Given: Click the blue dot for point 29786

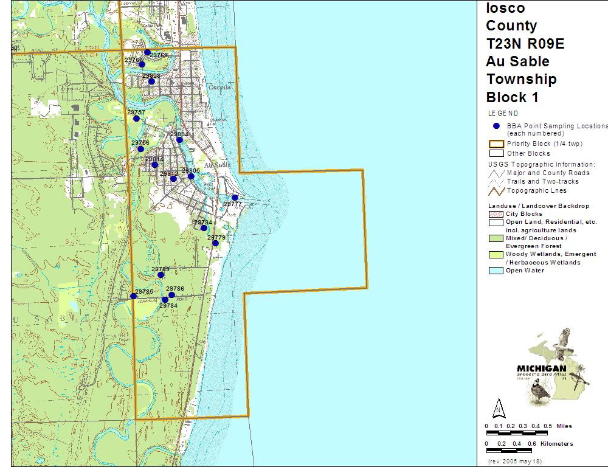Looking at the screenshot, I should [171, 295].
